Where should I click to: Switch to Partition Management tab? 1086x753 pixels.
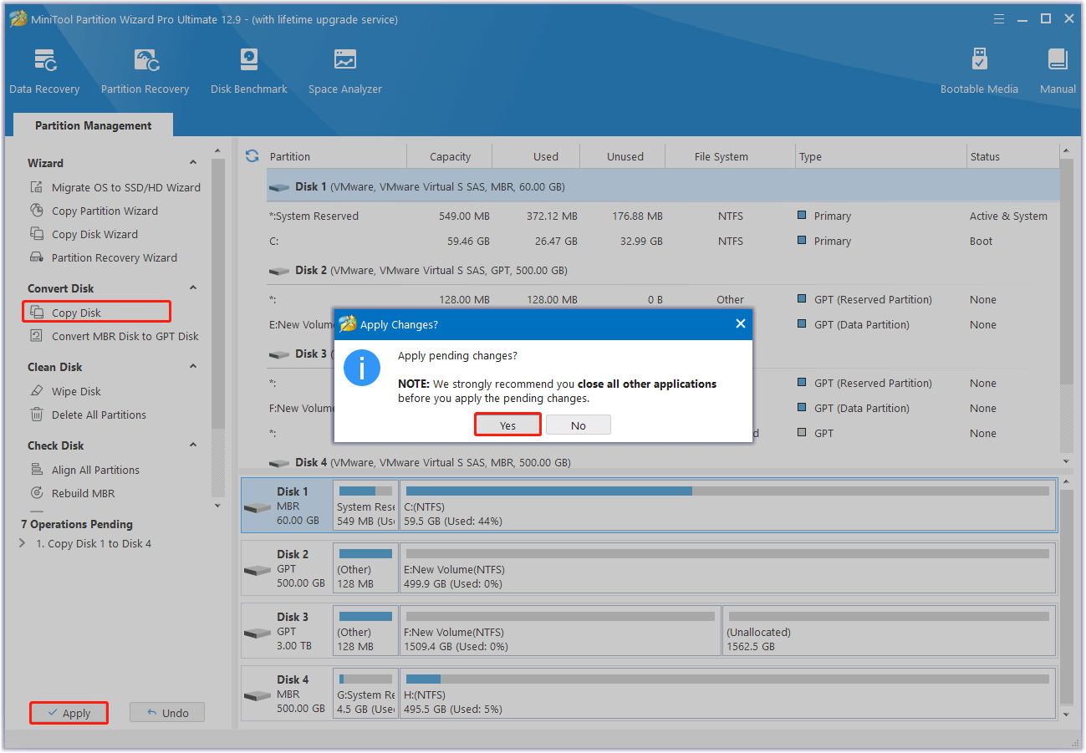(x=94, y=125)
